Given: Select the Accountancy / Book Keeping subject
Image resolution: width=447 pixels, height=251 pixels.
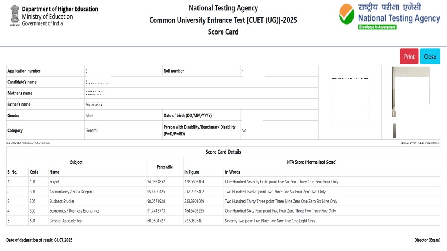Looking at the screenshot, I should (72, 192).
